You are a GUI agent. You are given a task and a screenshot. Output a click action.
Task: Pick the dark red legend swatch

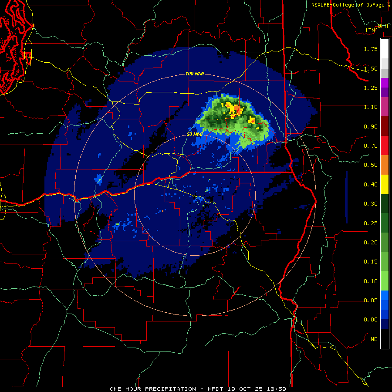(x=385, y=126)
